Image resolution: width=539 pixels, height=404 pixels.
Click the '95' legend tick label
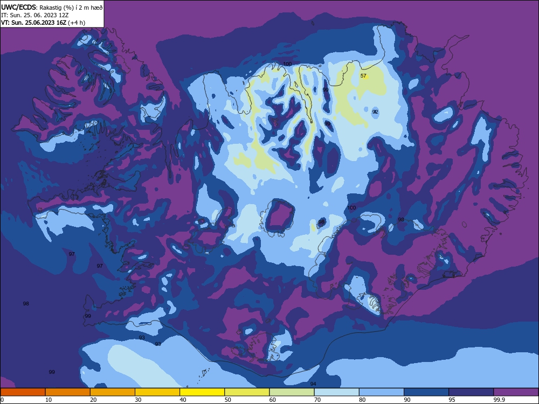click(452, 400)
